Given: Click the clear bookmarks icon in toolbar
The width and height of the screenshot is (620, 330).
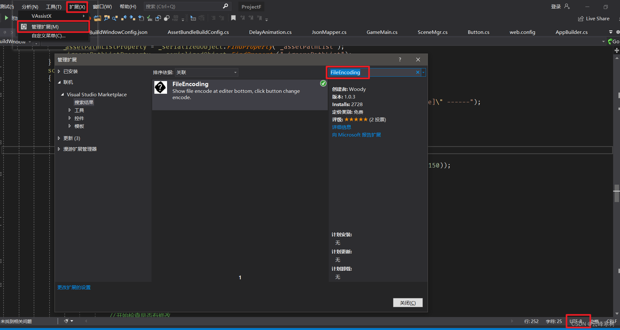Looking at the screenshot, I should pyautogui.click(x=259, y=18).
